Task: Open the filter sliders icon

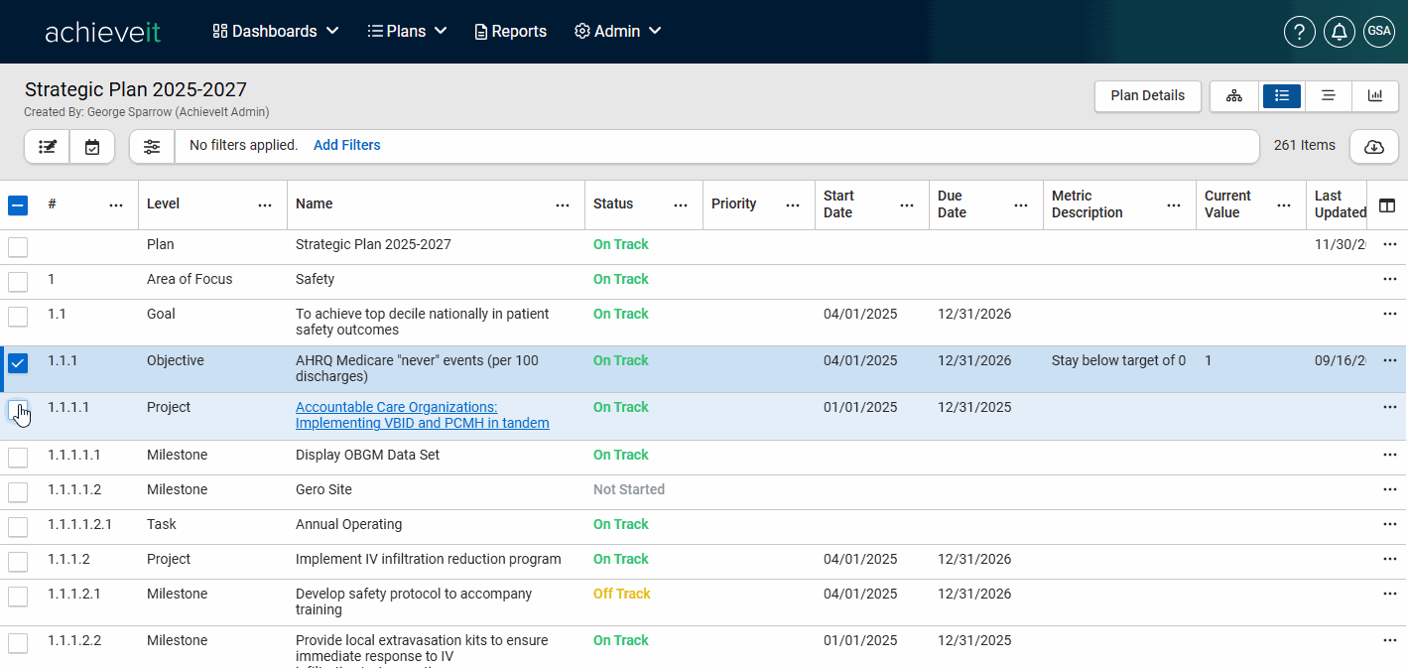Action: pyautogui.click(x=152, y=147)
